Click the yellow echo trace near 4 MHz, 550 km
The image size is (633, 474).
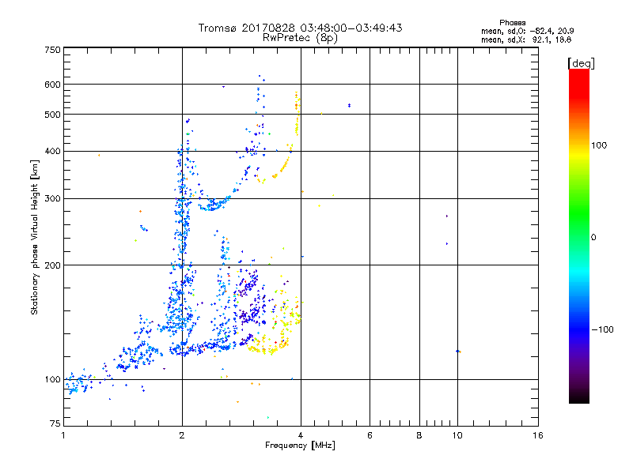click(x=298, y=114)
